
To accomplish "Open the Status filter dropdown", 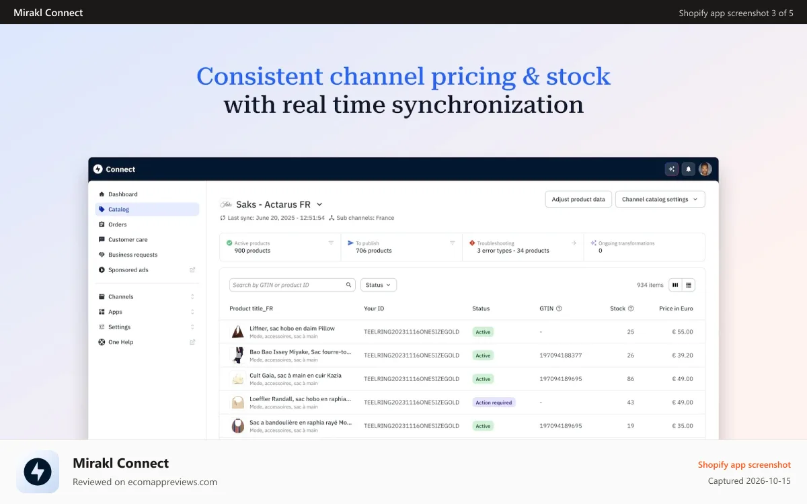I will [x=379, y=285].
